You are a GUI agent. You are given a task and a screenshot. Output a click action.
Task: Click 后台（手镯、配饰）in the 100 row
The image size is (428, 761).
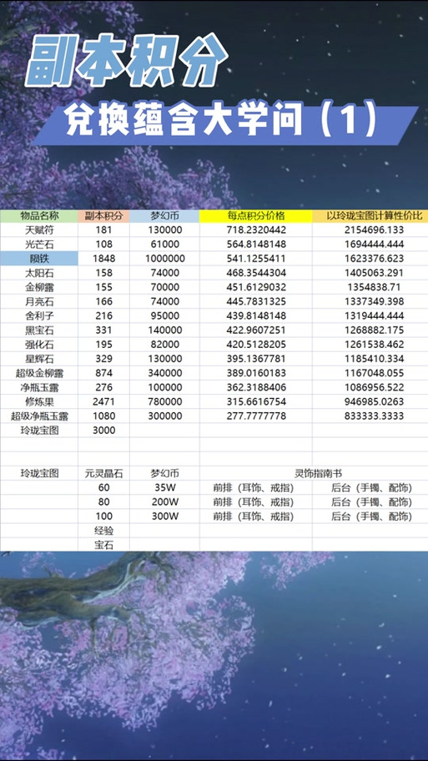point(372,516)
